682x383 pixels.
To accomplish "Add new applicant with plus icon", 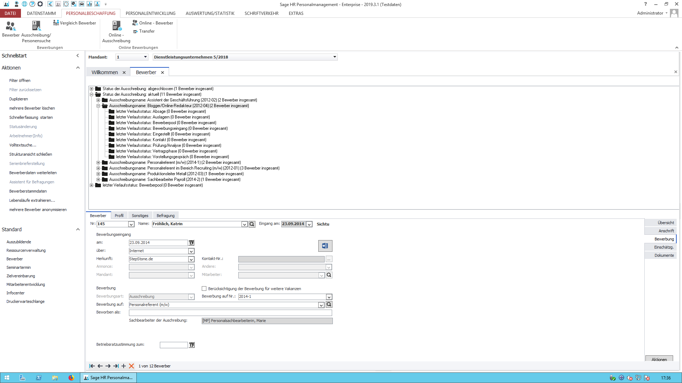I will coord(124,366).
